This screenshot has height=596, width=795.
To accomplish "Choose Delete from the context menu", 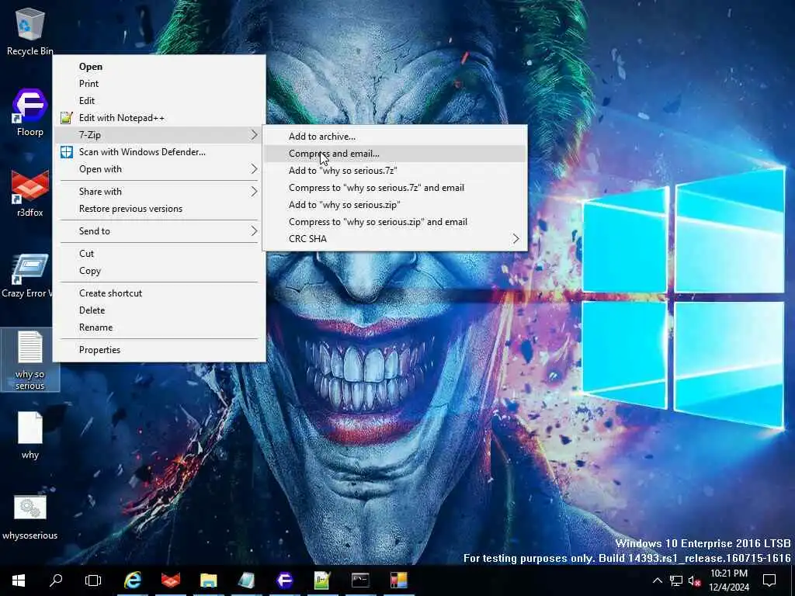I will (160, 310).
